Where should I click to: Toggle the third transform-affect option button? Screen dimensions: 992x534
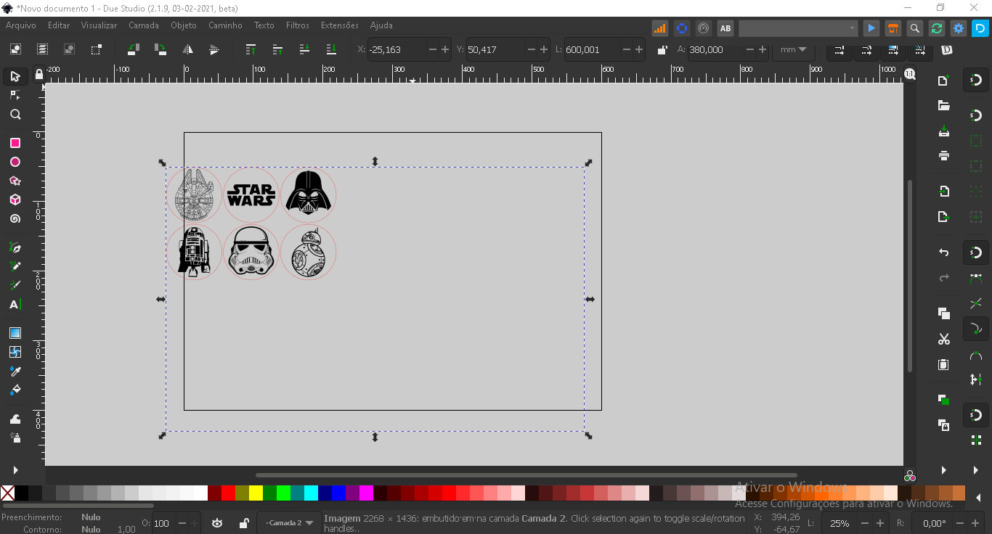click(x=893, y=49)
